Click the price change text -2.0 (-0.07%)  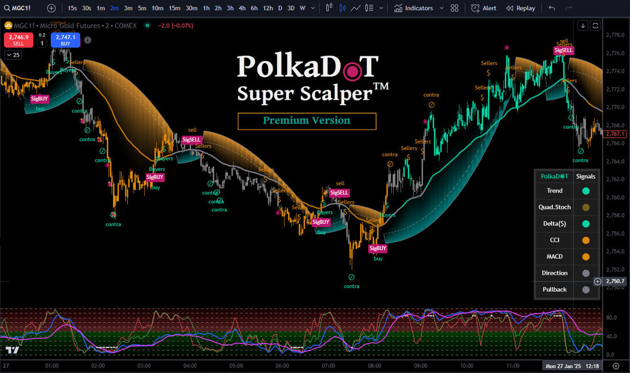click(x=176, y=25)
